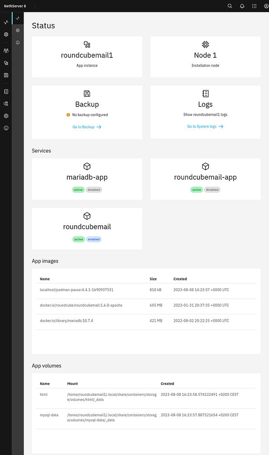The width and height of the screenshot is (269, 455).
Task: Select the mysql-data volume name
Action: click(x=49, y=415)
